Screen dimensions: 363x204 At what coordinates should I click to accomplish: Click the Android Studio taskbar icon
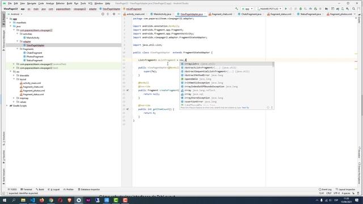point(79,200)
